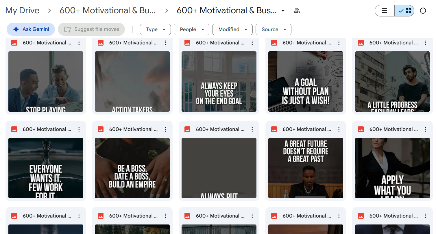The width and height of the screenshot is (436, 234).
Task: Click image file icon of 'Stop Playing' card
Action: pos(14,43)
